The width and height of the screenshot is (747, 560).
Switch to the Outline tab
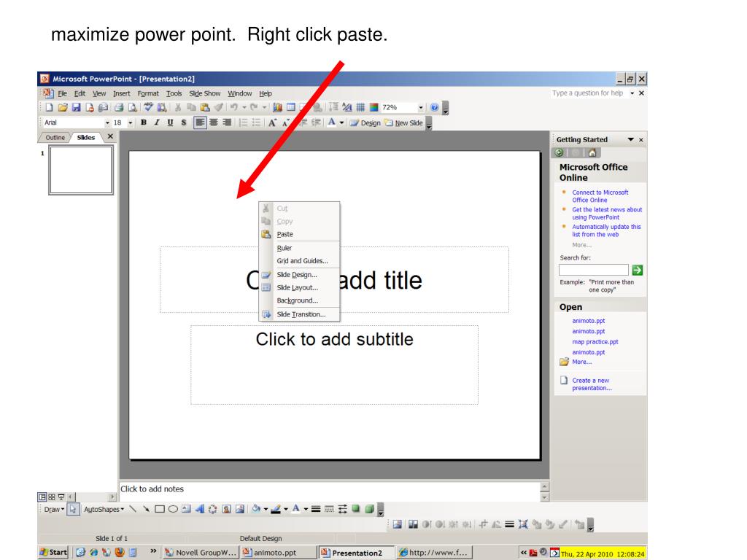(55, 138)
